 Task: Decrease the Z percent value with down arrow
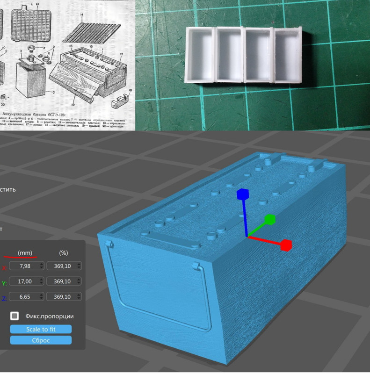pyautogui.click(x=79, y=299)
